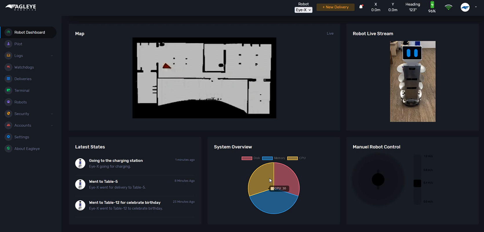This screenshot has width=484, height=232.
Task: Open the Eye-X robot selector dropdown
Action: 303,10
